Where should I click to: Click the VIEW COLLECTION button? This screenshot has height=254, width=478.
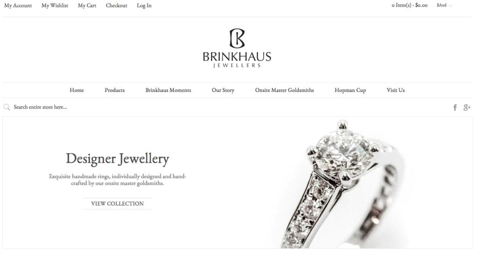117,204
